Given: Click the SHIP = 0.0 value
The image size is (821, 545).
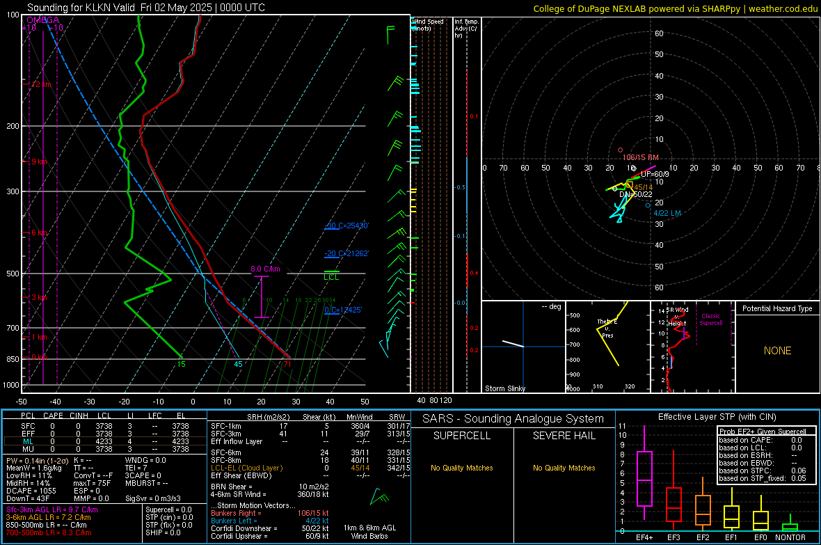Looking at the screenshot, I should point(163,532).
